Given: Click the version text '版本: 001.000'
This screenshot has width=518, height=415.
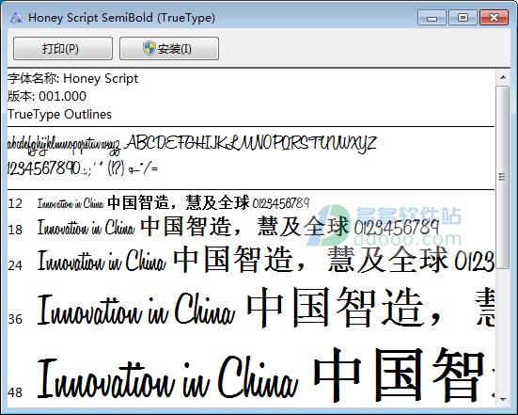Looking at the screenshot, I should (47, 97).
